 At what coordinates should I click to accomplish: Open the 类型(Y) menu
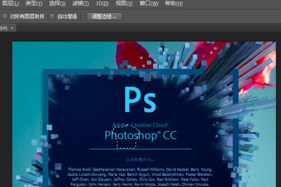click(x=34, y=3)
